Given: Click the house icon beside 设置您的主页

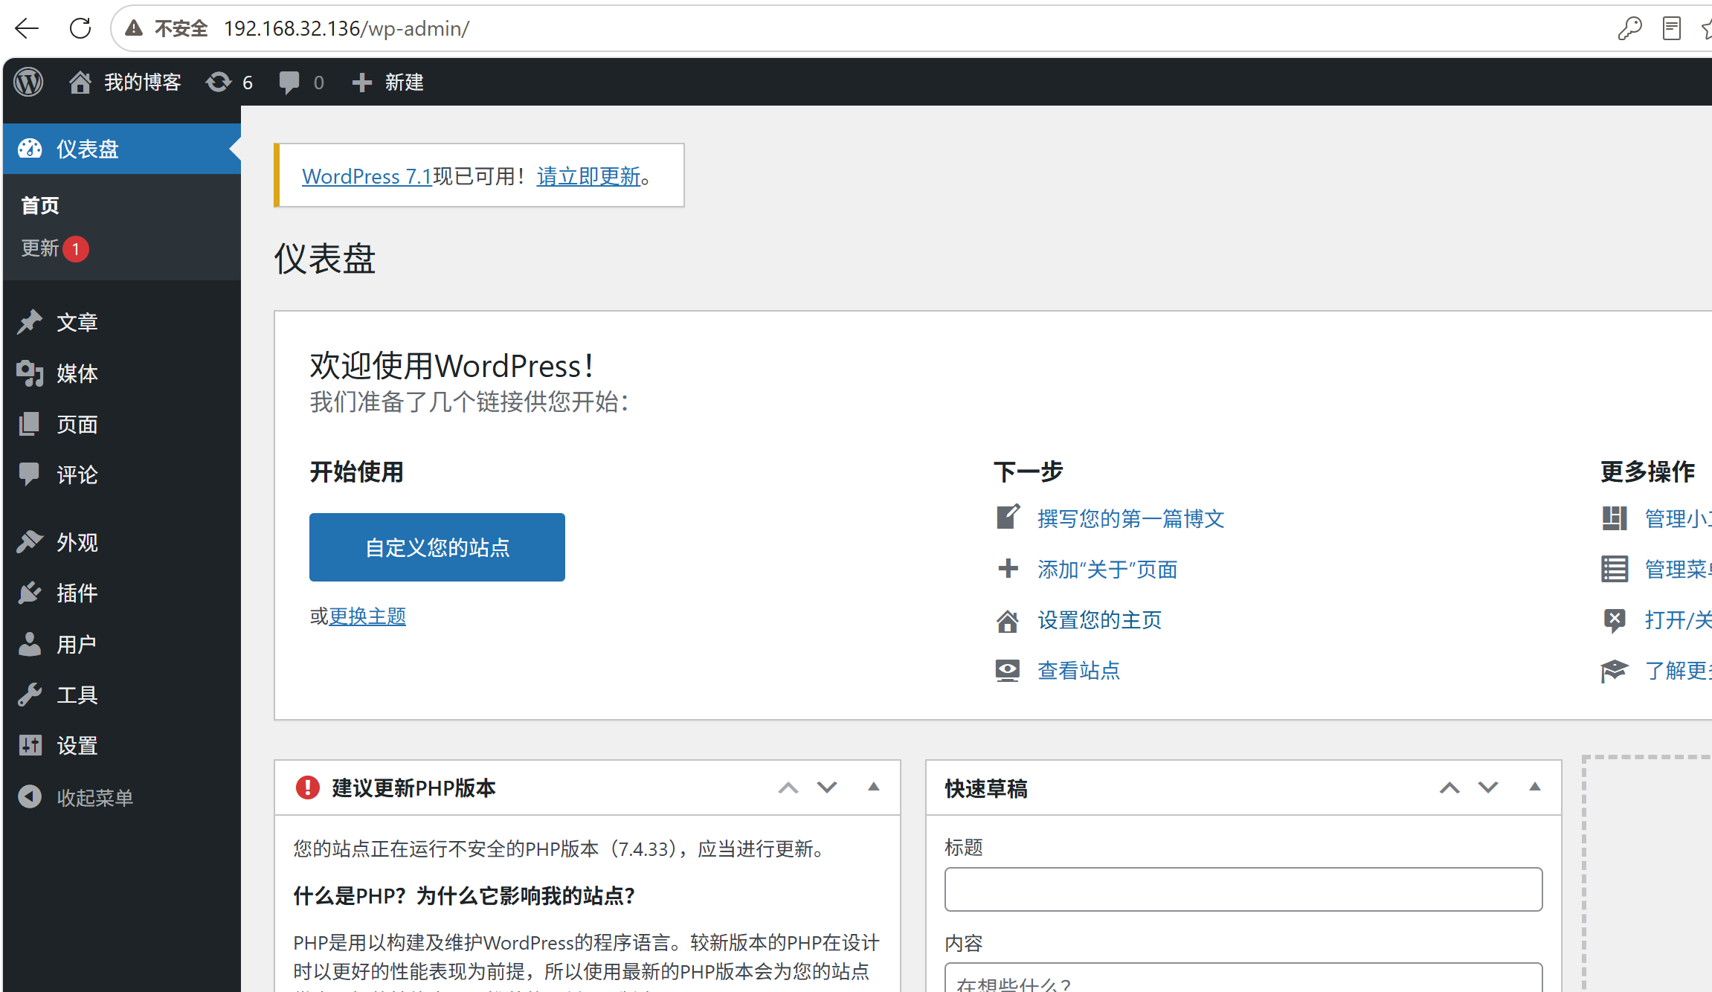Looking at the screenshot, I should (1008, 620).
